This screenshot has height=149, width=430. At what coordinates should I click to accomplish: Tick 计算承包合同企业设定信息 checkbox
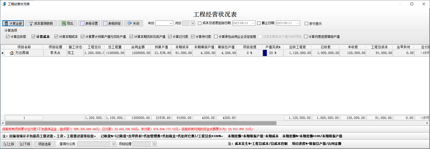click(x=216, y=37)
